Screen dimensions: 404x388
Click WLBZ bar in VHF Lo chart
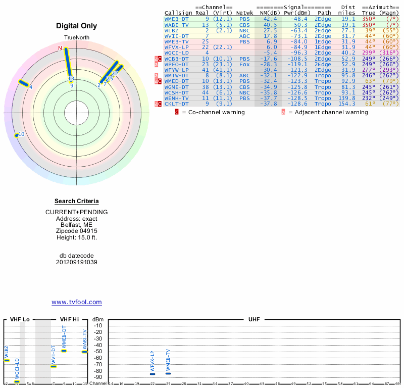(x=7, y=360)
